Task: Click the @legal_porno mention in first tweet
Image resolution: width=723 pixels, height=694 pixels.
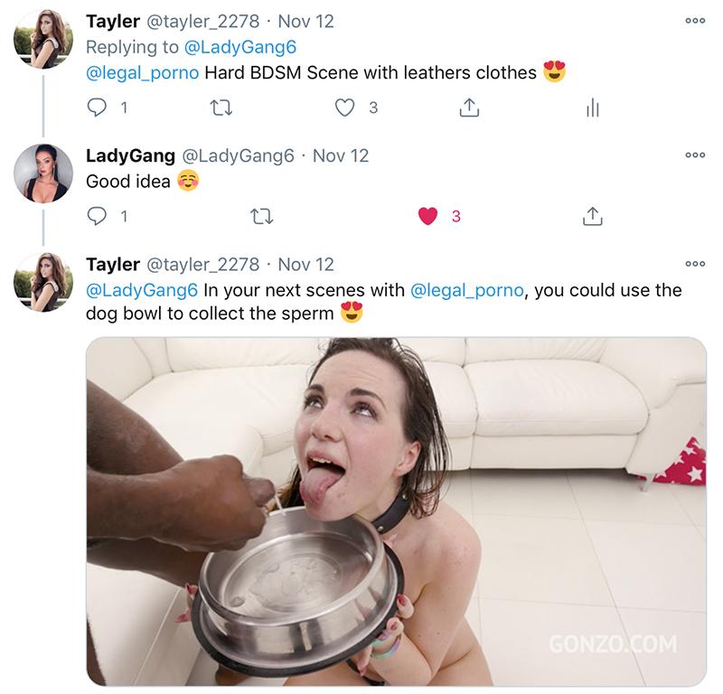Action: click(x=142, y=72)
